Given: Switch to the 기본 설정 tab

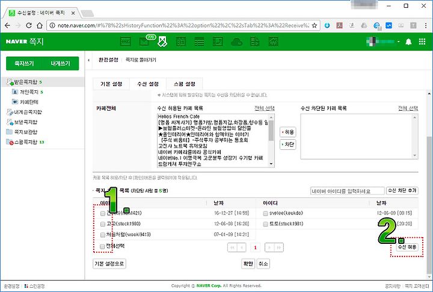Looking at the screenshot, I should 111,84.
